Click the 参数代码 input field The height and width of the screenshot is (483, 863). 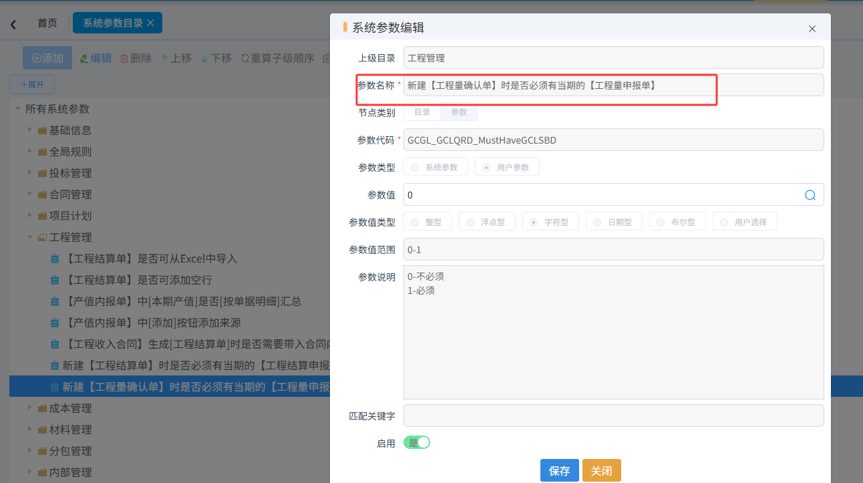pos(614,140)
